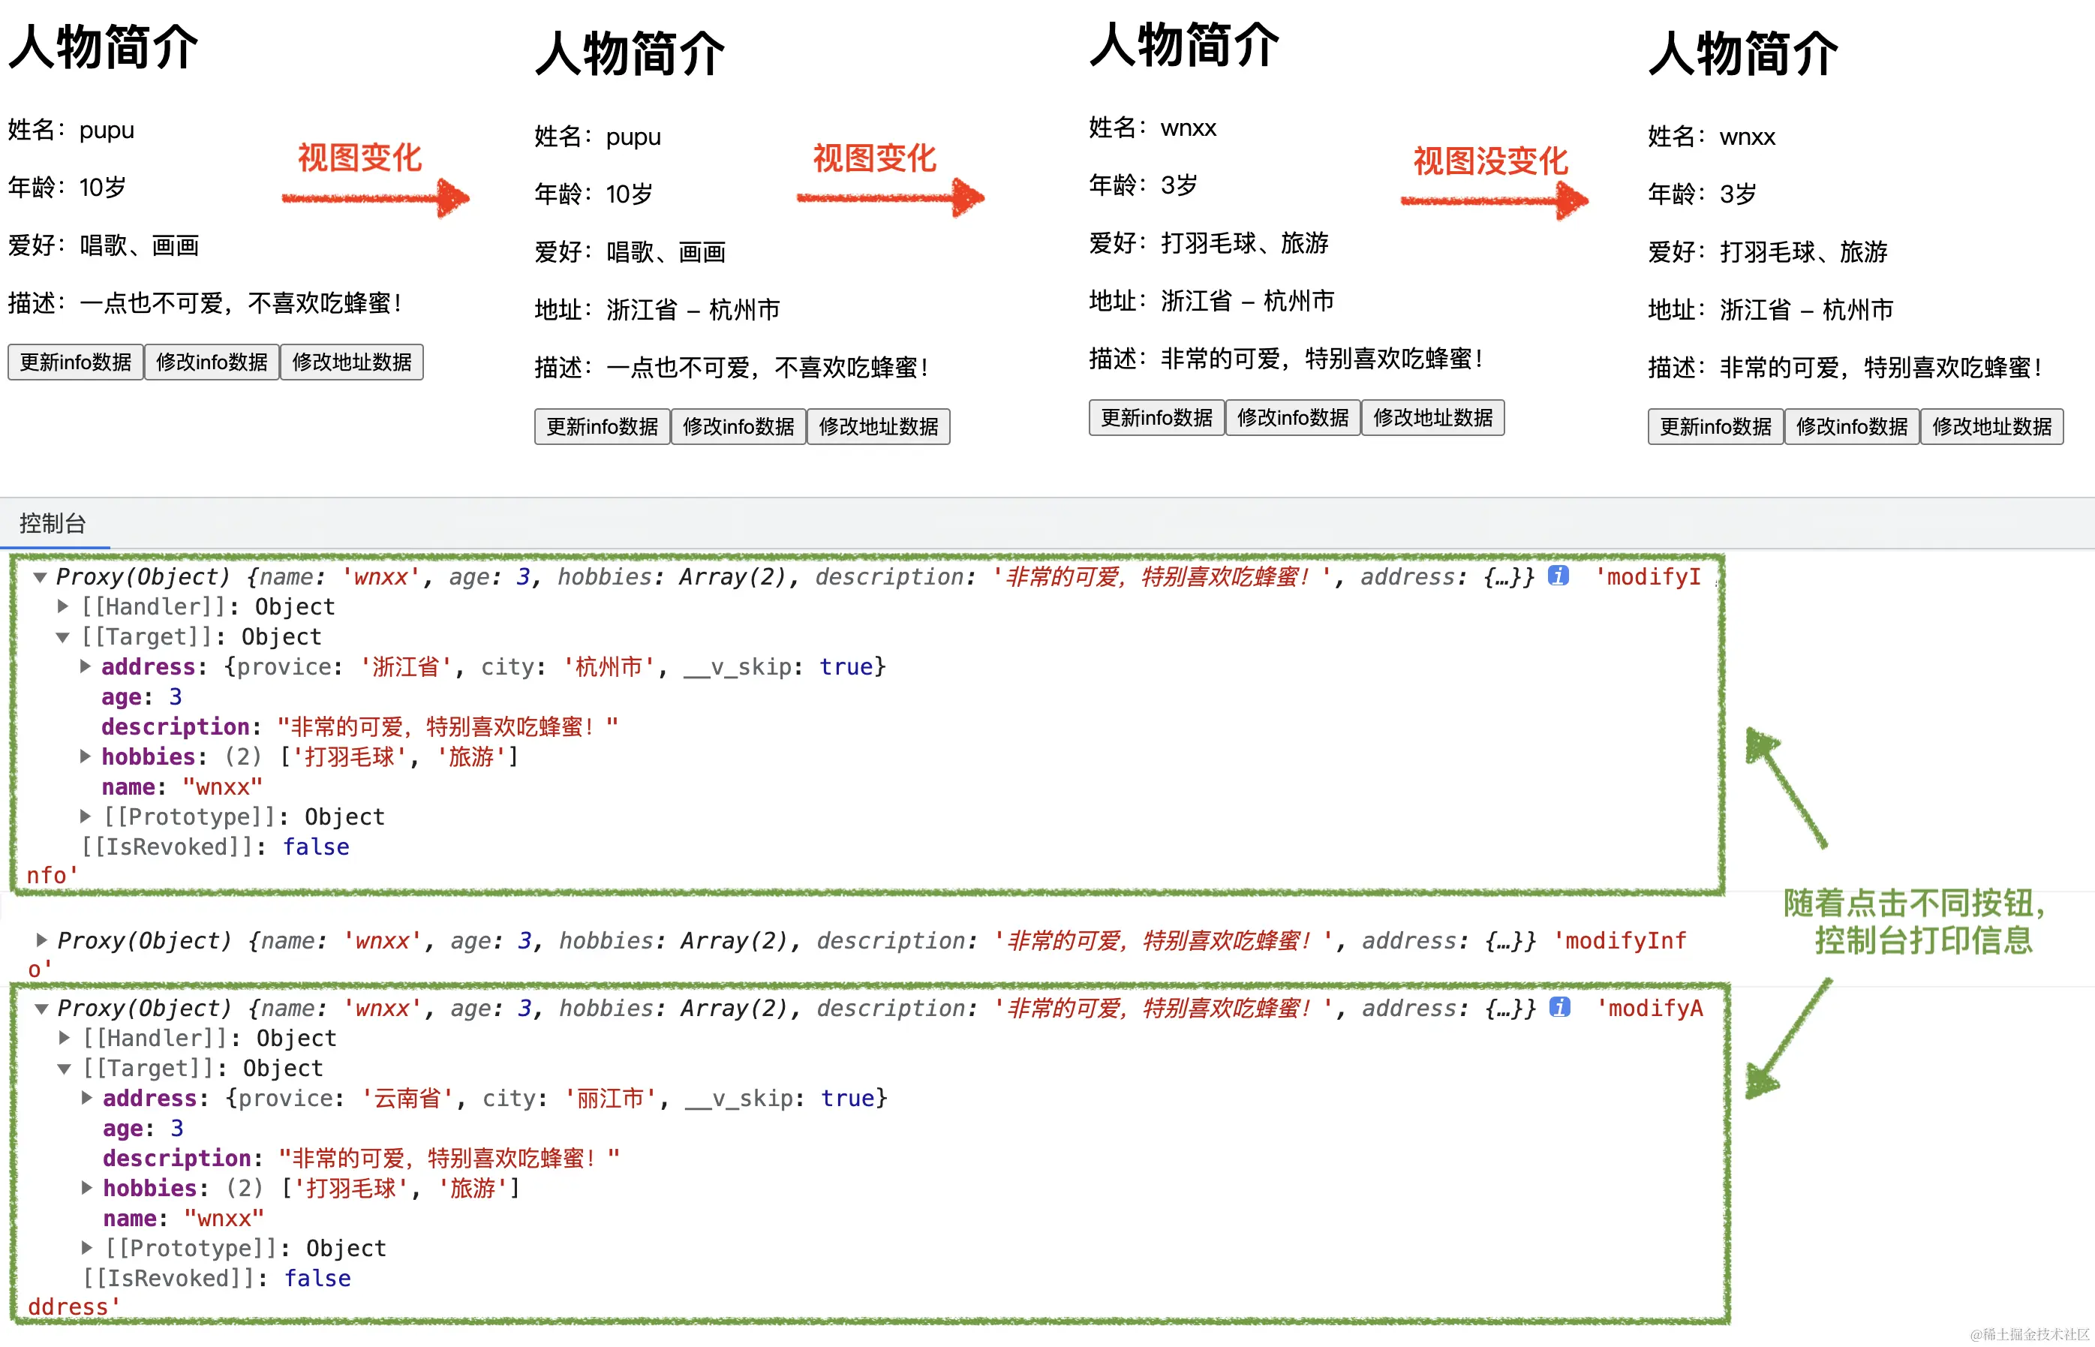Click 修改地址数据 button in third panel
Image resolution: width=2095 pixels, height=1347 pixels.
pyautogui.click(x=1432, y=418)
